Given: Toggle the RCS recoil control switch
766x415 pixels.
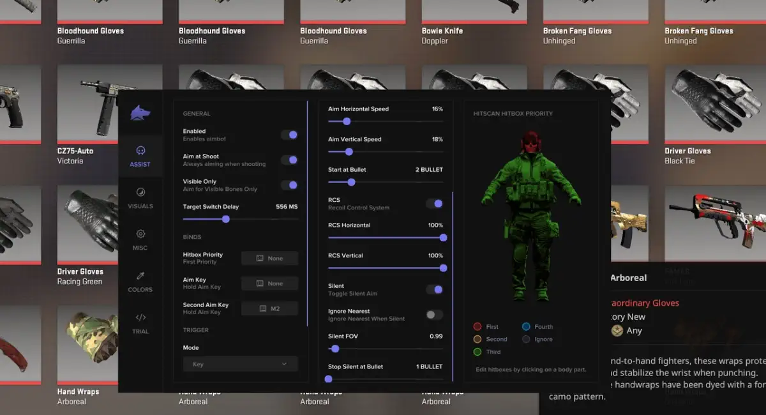Looking at the screenshot, I should point(434,204).
